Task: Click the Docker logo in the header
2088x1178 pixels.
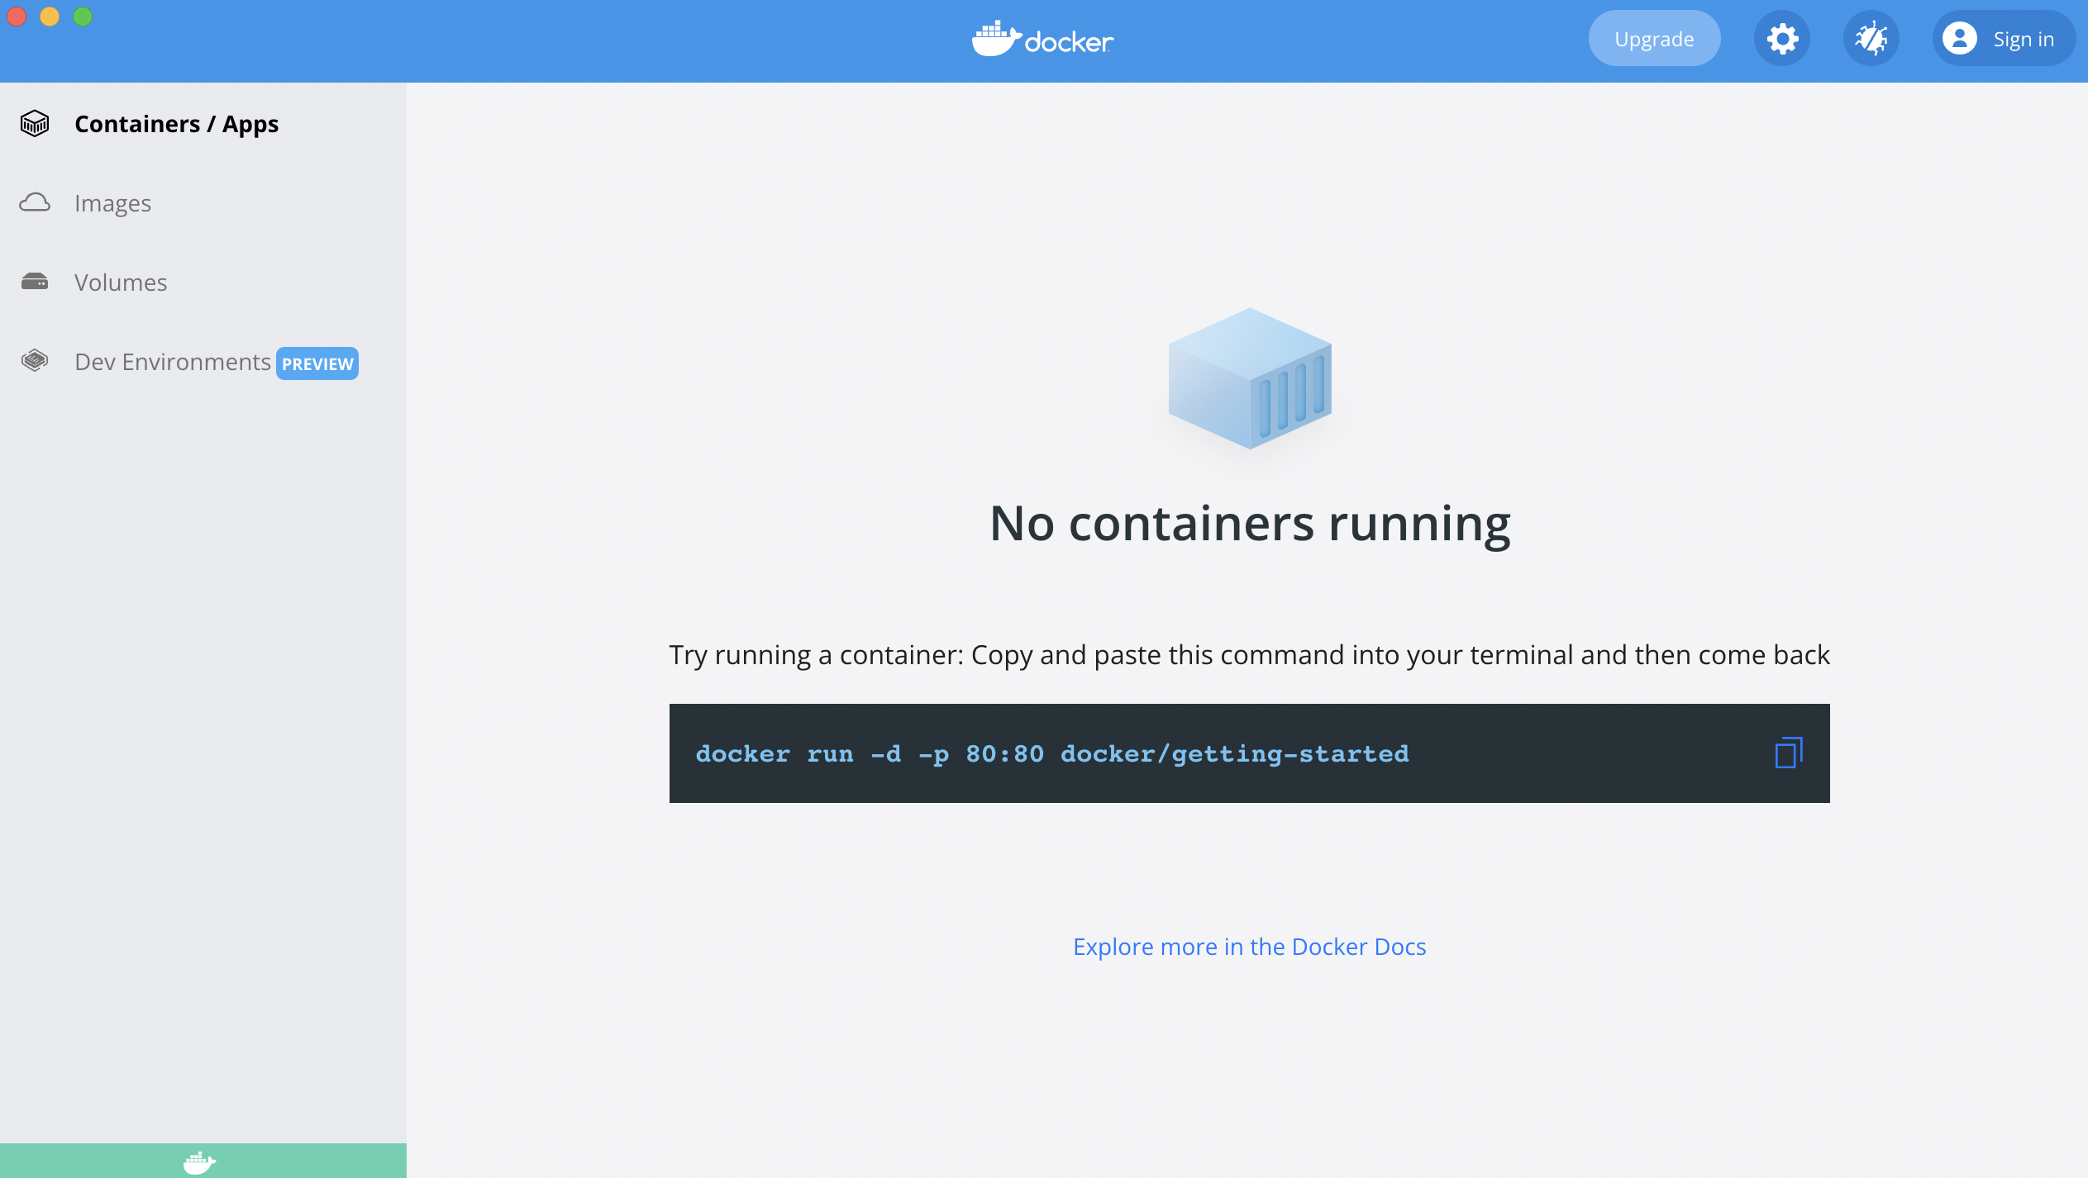Action: tap(1043, 39)
